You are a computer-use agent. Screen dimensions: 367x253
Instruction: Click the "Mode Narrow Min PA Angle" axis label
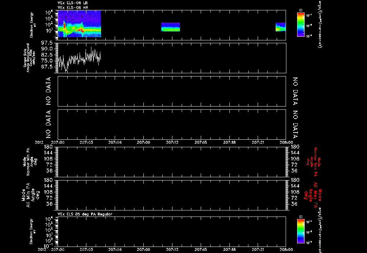[30, 162]
